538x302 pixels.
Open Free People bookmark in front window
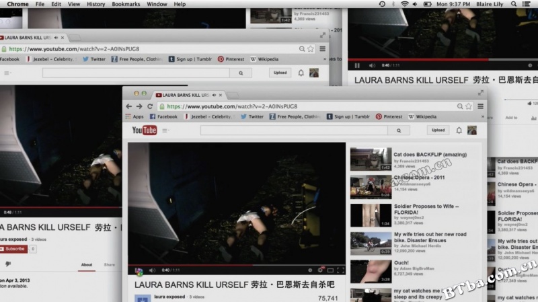(x=295, y=116)
